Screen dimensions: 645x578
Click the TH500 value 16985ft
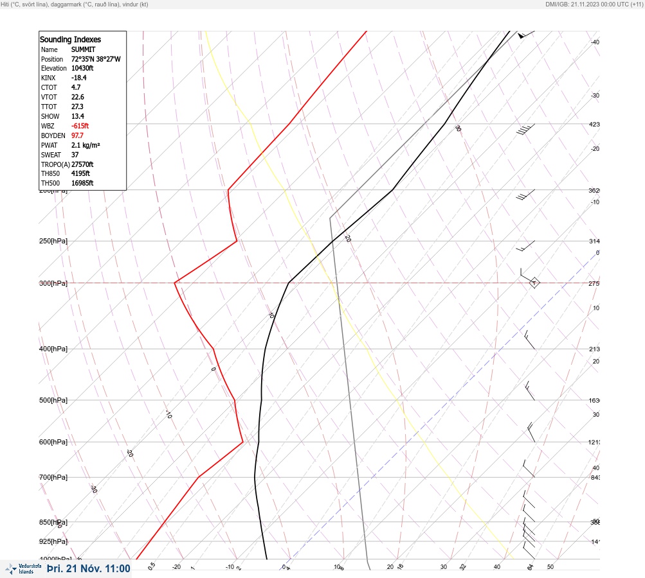click(x=82, y=183)
